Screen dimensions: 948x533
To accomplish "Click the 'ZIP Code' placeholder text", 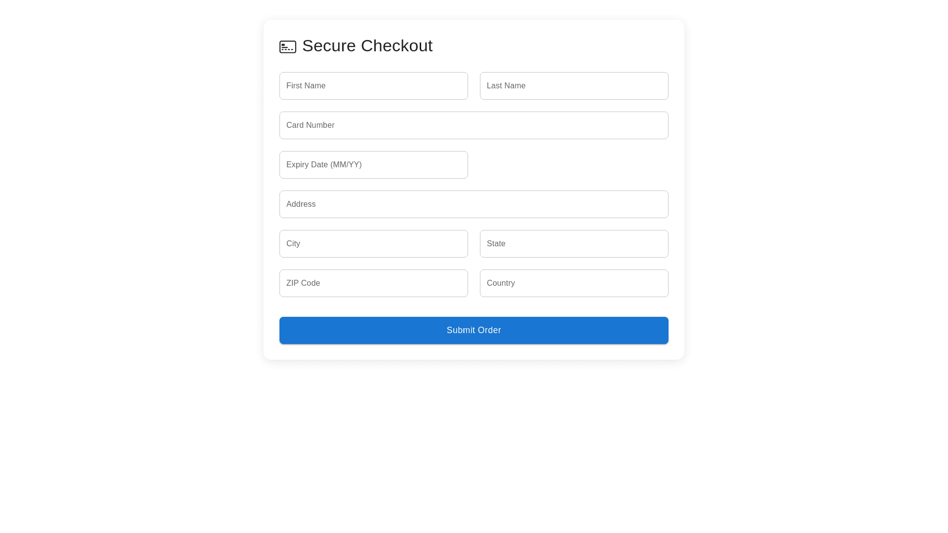I will pyautogui.click(x=303, y=283).
